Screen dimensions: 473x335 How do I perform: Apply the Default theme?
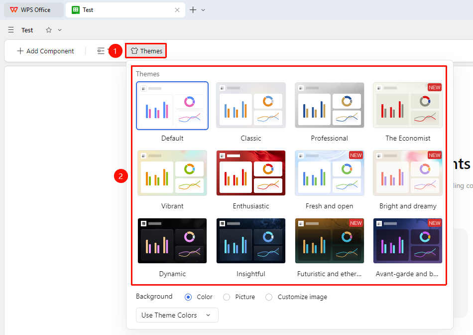pyautogui.click(x=172, y=106)
